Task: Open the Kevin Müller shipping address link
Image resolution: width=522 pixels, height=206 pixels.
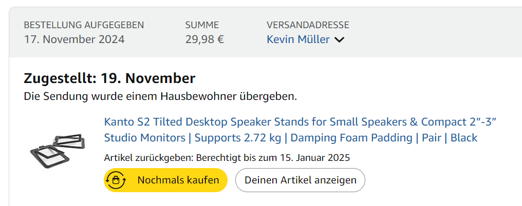Action: [298, 39]
